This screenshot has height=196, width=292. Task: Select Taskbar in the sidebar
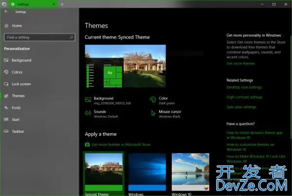click(18, 131)
